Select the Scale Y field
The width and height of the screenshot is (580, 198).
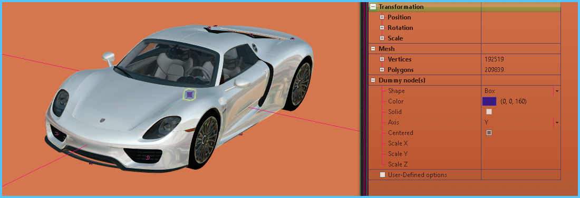[x=520, y=154]
